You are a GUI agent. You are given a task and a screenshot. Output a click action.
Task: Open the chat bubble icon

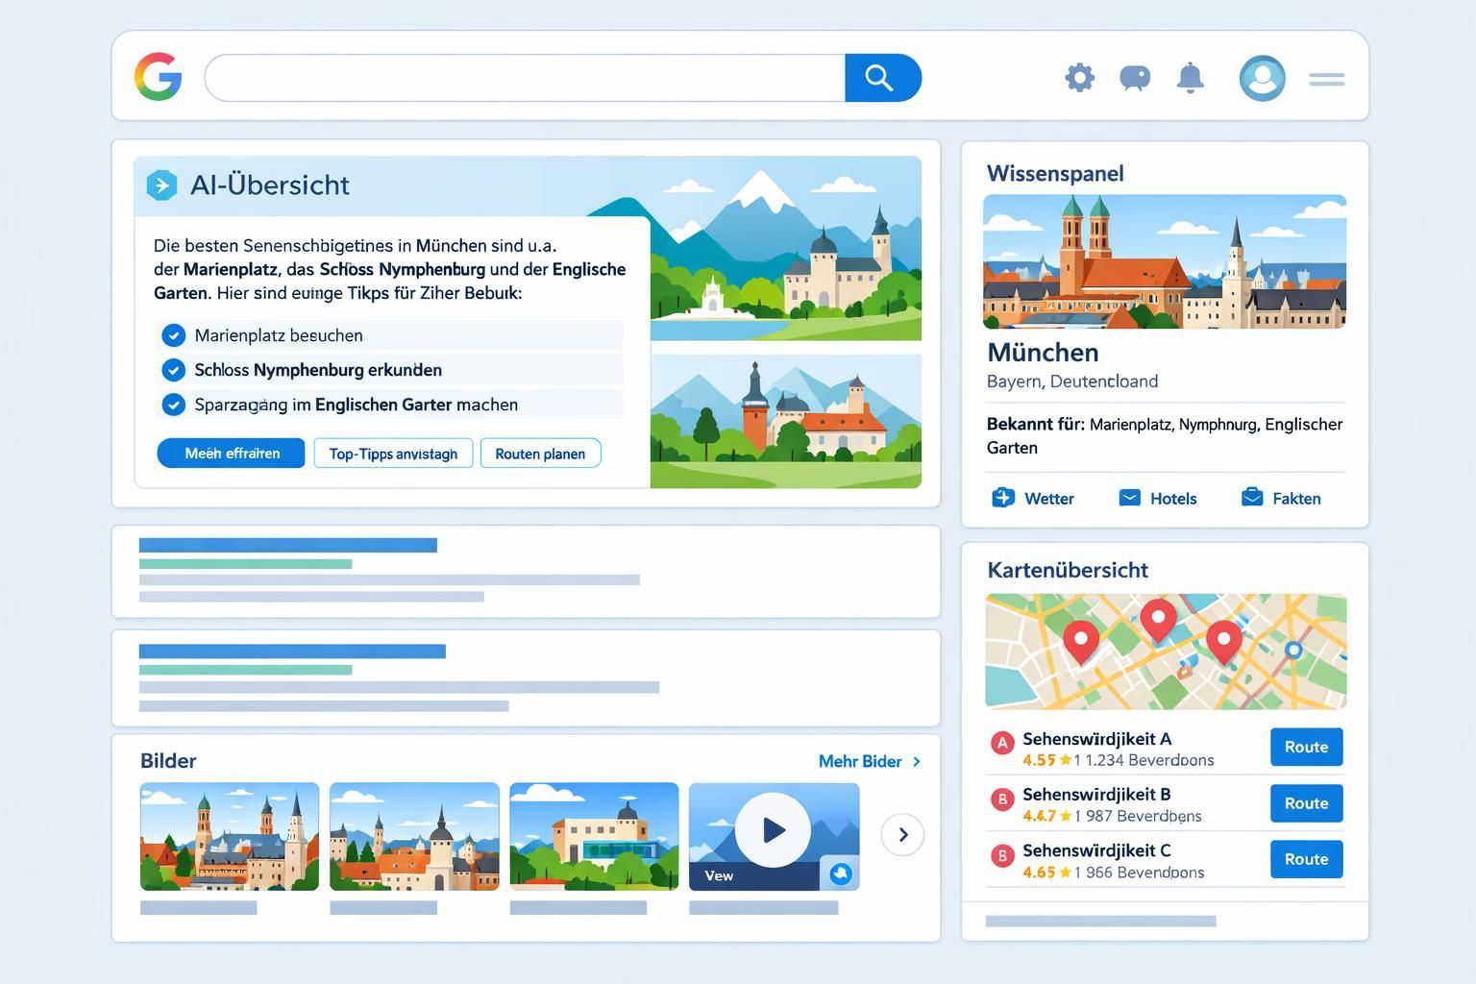pos(1135,78)
